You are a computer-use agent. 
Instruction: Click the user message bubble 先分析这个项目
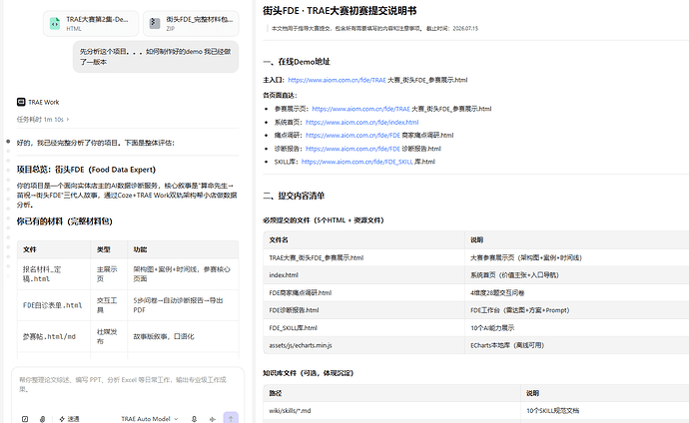[x=156, y=57]
